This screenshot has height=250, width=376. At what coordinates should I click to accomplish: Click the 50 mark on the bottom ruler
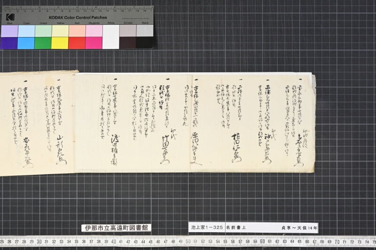(x=188, y=242)
